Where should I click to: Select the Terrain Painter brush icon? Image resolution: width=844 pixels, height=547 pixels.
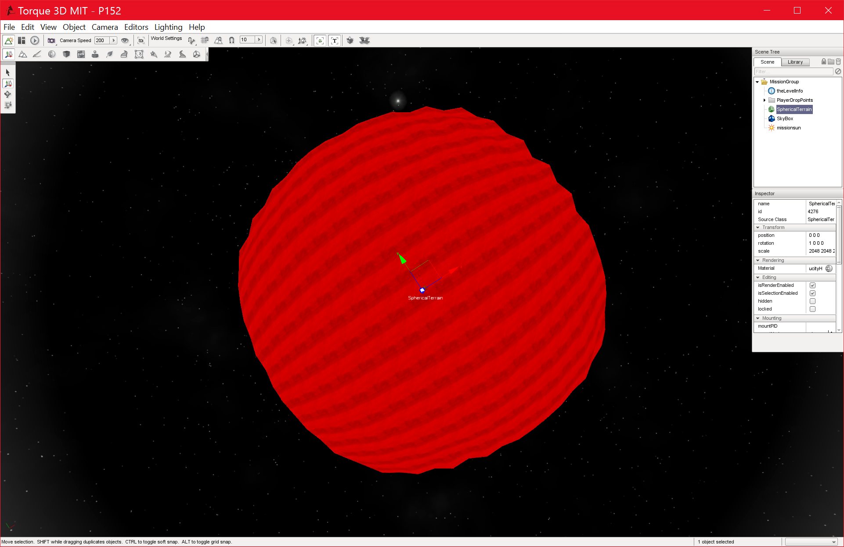point(37,54)
